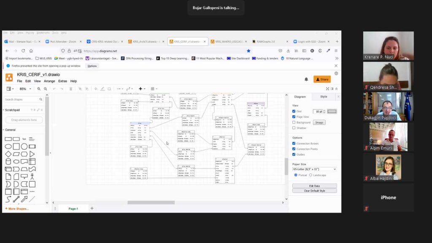Screen dimensions: 432x243
Task: Switch to the Style tab
Action: click(x=324, y=97)
